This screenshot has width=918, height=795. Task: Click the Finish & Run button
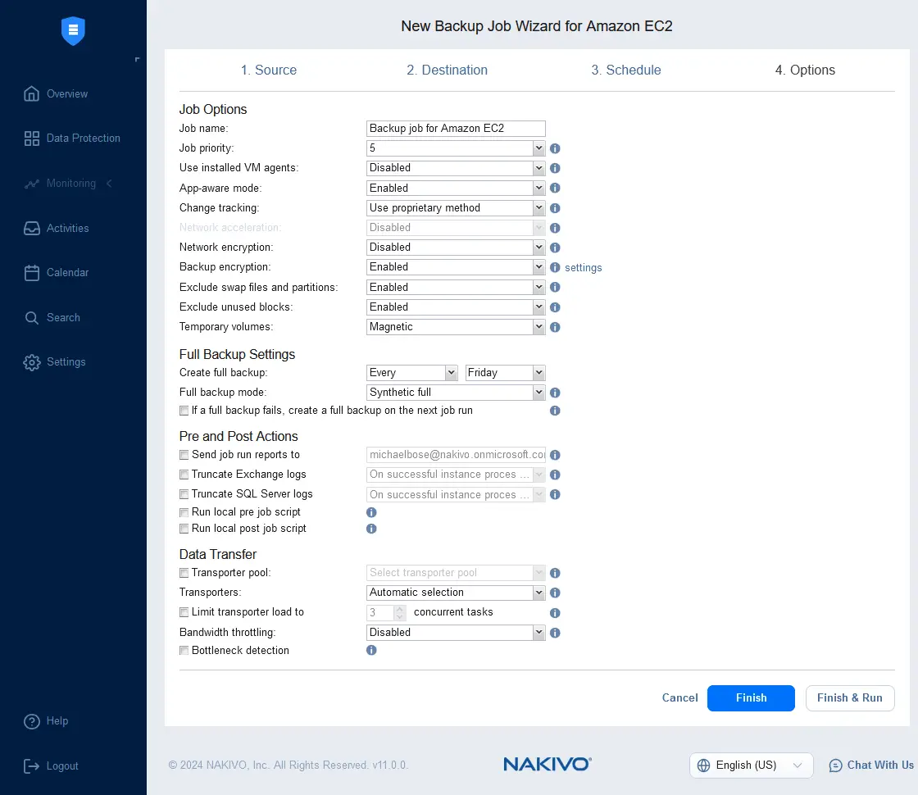(849, 697)
